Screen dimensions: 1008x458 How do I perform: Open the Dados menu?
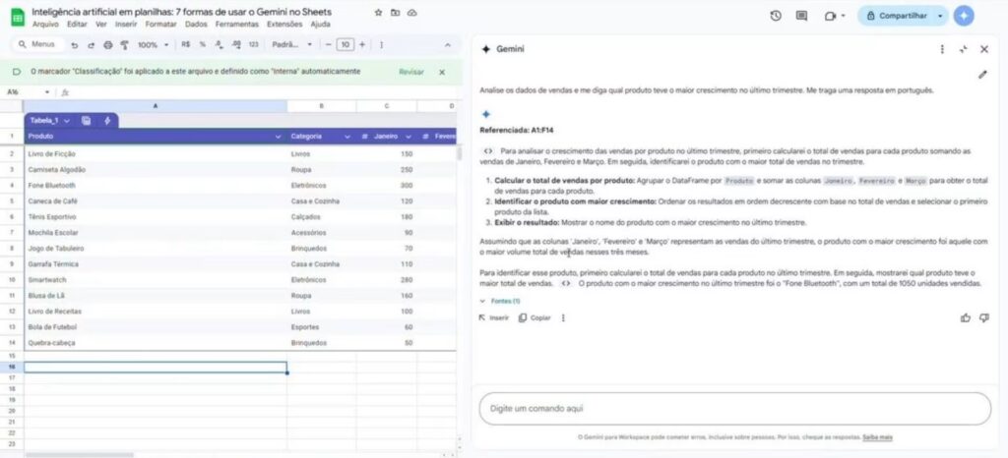[196, 25]
